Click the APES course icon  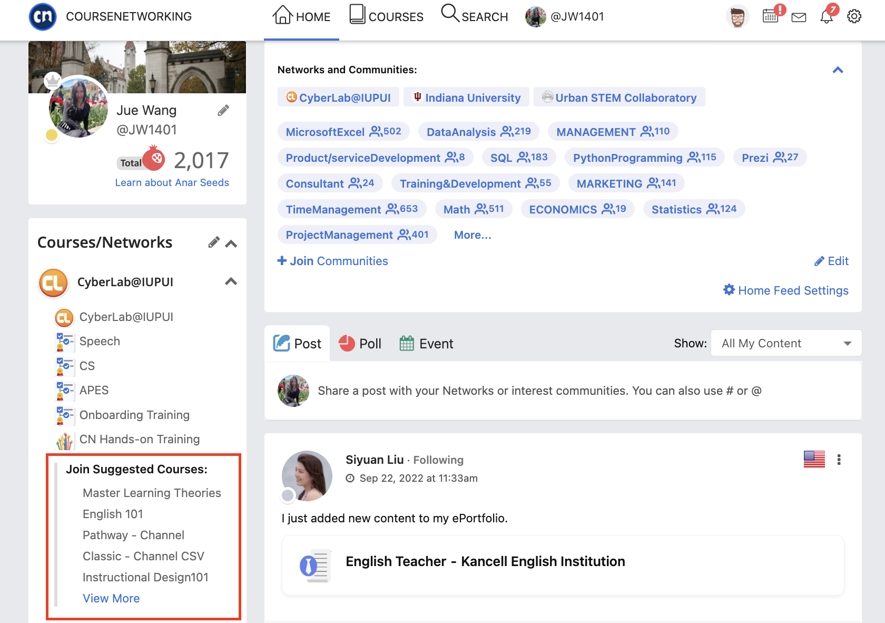click(x=64, y=391)
